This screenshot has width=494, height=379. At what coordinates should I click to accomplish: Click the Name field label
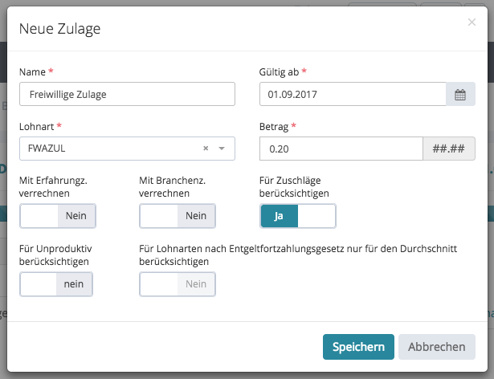(x=33, y=72)
